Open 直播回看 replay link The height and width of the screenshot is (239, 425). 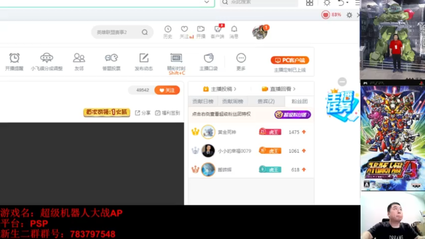tap(278, 89)
